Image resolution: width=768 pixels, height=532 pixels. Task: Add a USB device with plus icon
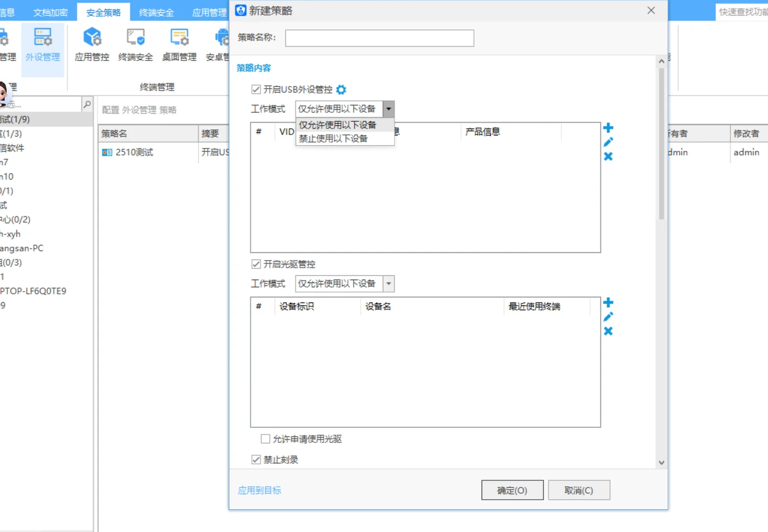tap(608, 128)
